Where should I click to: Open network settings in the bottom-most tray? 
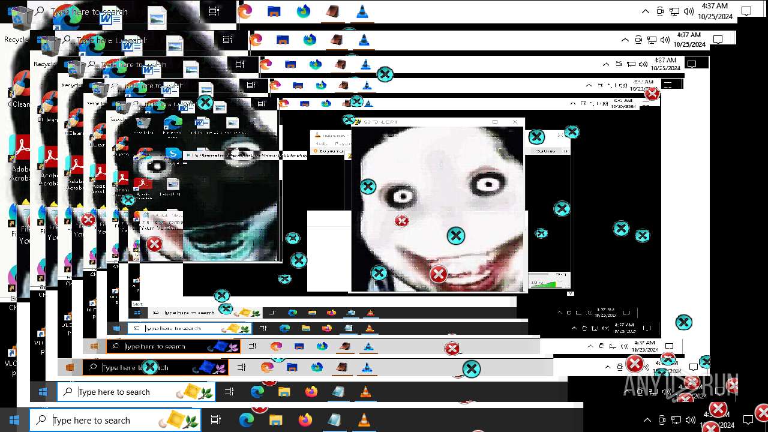[676, 420]
